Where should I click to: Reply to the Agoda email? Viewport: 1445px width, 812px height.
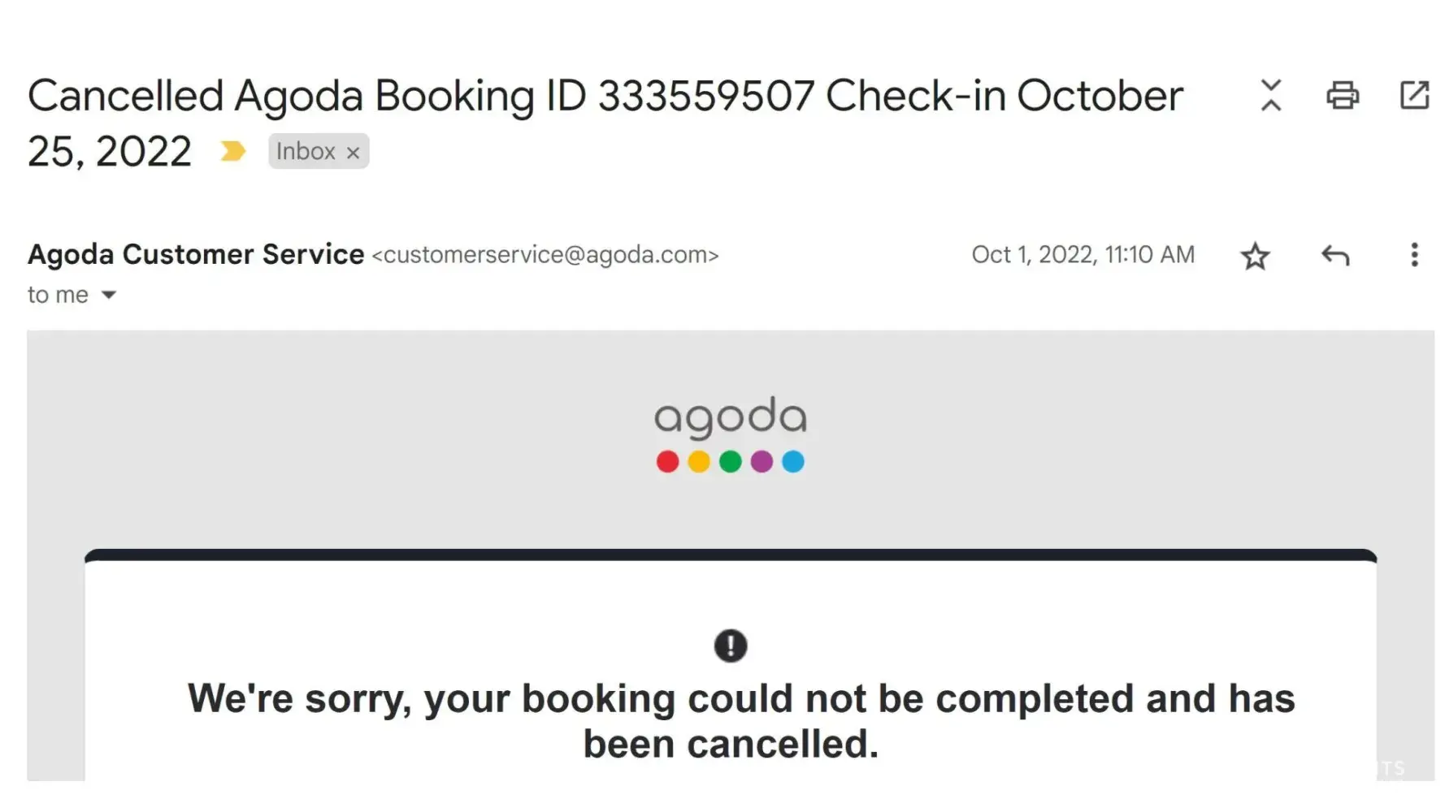(1335, 256)
